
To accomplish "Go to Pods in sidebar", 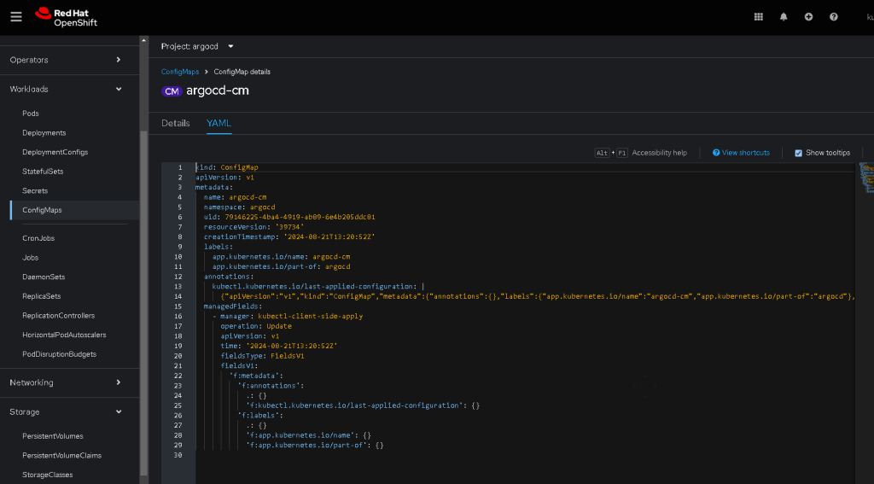I will pos(31,114).
